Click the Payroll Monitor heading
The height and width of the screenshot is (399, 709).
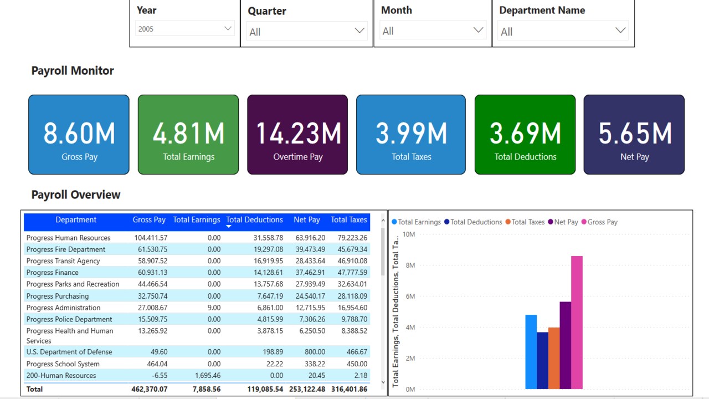(x=73, y=70)
